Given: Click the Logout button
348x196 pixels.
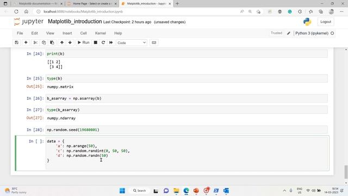Looking at the screenshot, I should point(326,22).
